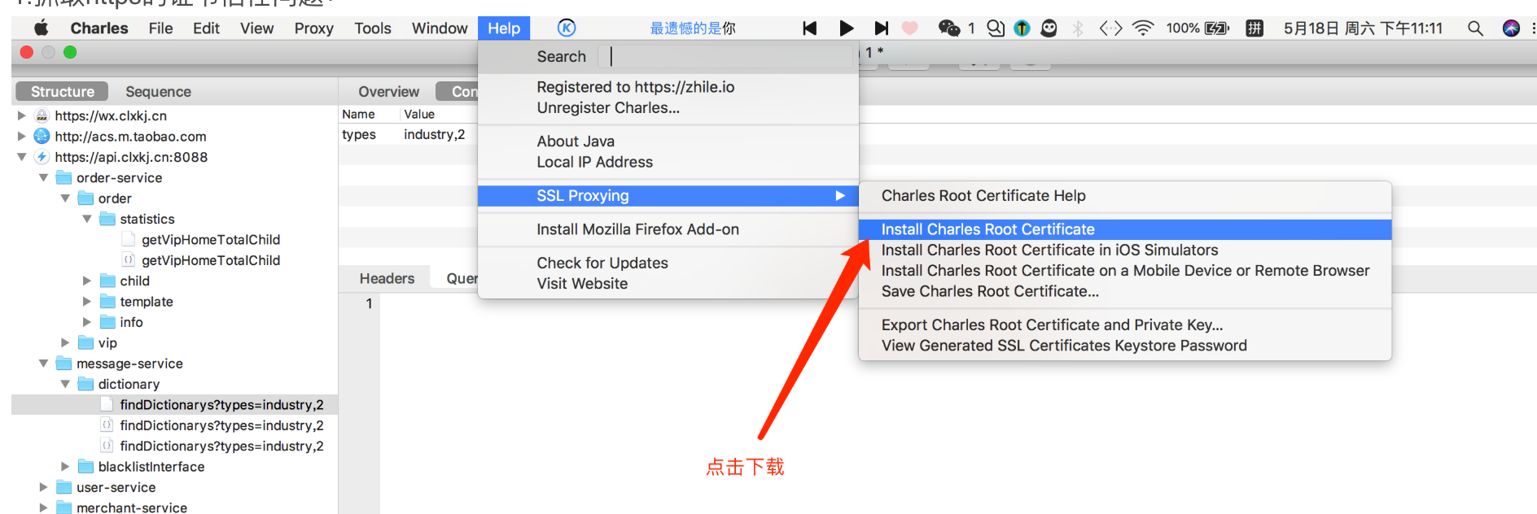1537x514 pixels.
Task: Click the battery status icon
Action: [x=1216, y=28]
